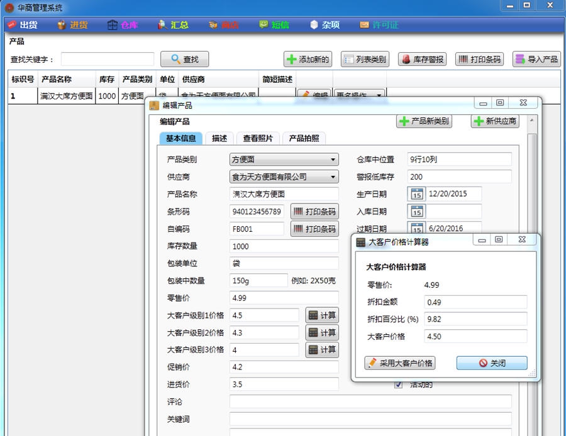Open calendar picker for 过期日期
This screenshot has height=436, width=566.
click(417, 228)
